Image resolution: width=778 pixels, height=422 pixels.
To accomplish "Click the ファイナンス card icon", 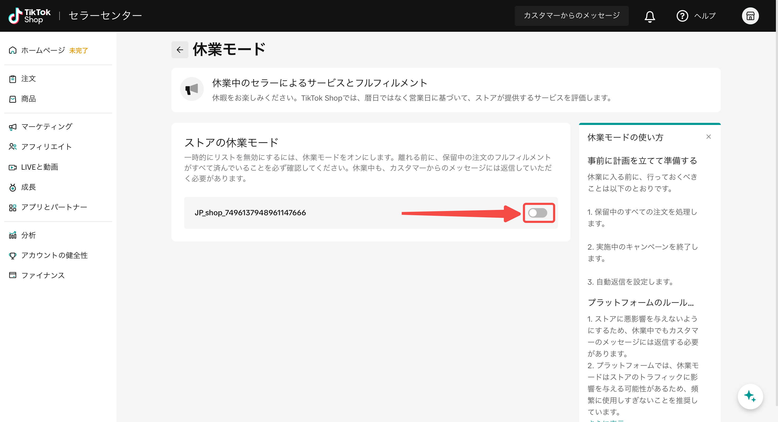I will click(x=12, y=275).
